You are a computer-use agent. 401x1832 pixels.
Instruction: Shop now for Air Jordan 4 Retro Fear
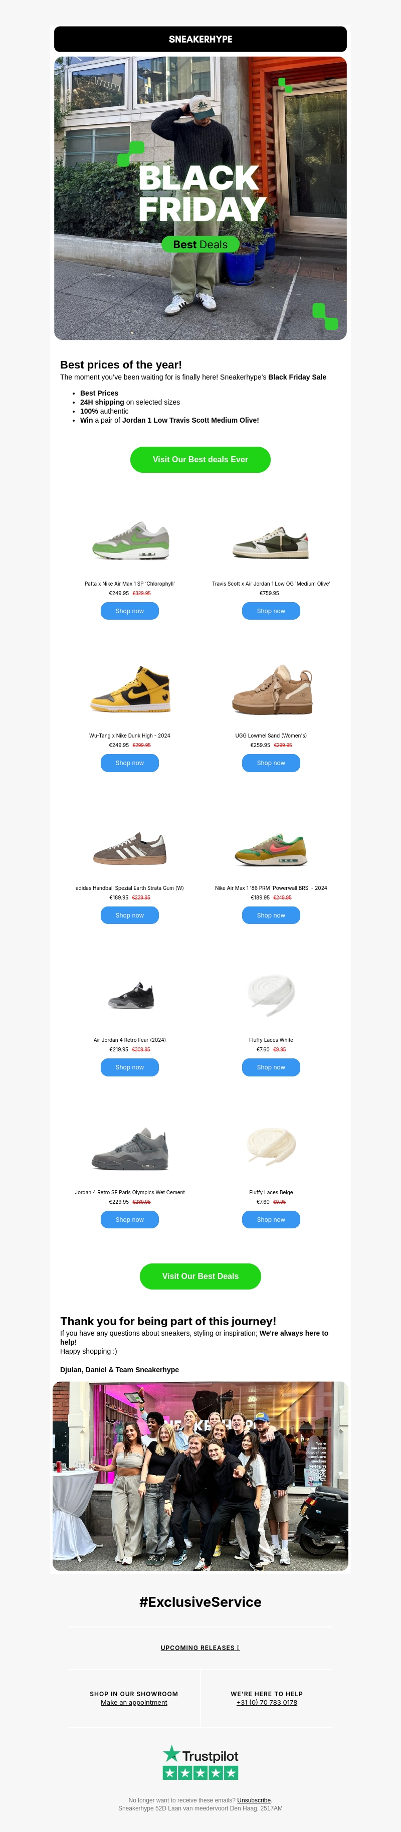click(129, 1067)
